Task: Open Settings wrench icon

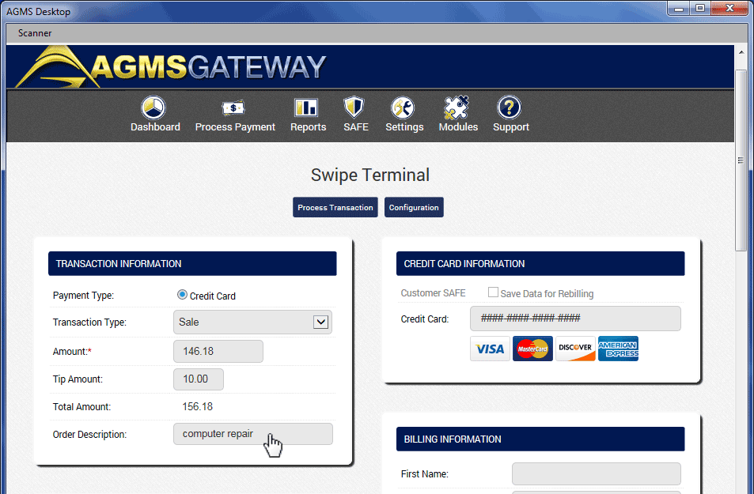Action: (403, 107)
